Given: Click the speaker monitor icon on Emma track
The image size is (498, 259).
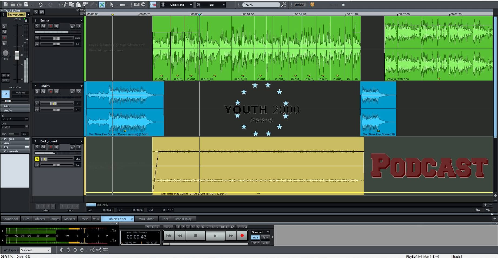Looking at the screenshot, I should pyautogui.click(x=57, y=26).
